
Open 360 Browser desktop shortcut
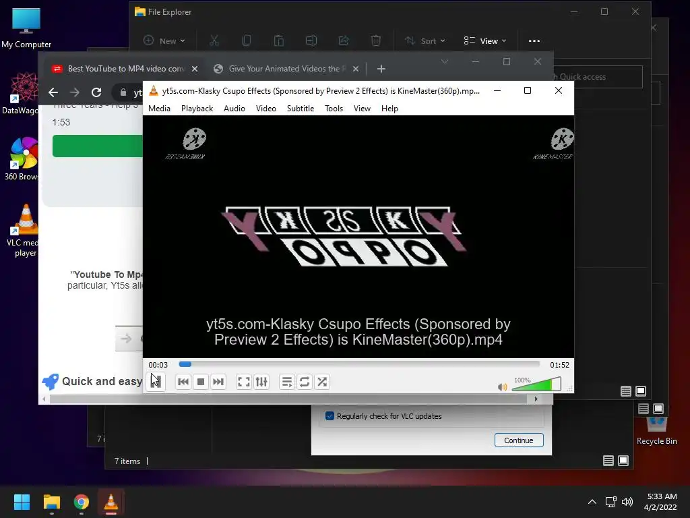click(21, 159)
